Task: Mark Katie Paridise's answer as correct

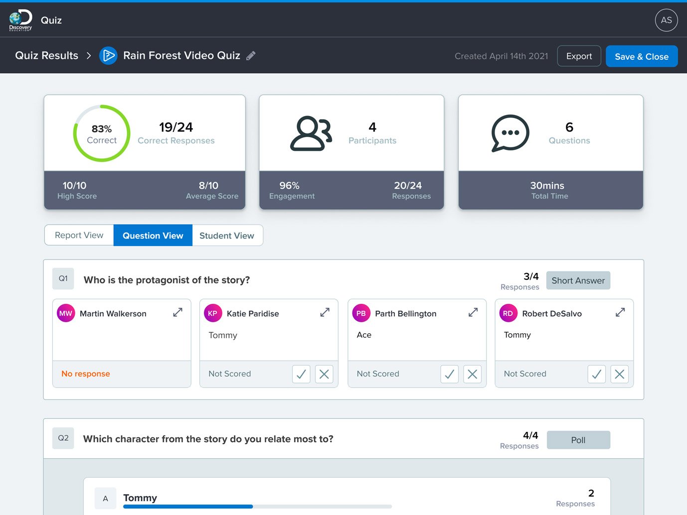Action: click(x=301, y=374)
